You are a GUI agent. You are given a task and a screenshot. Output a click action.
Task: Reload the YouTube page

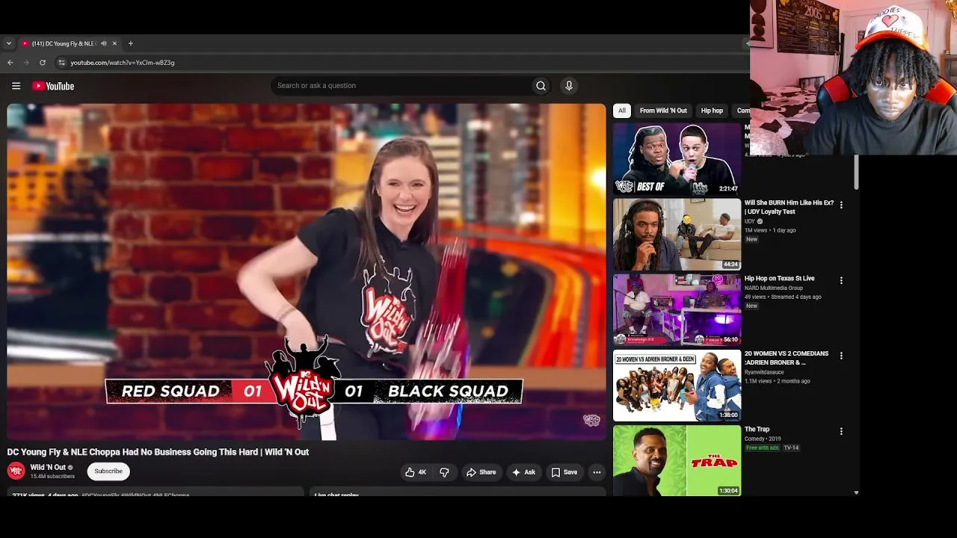tap(43, 63)
